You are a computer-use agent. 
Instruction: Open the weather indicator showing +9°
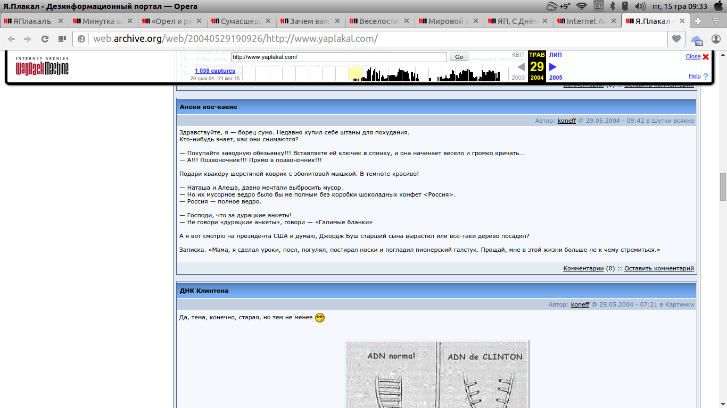tap(558, 6)
